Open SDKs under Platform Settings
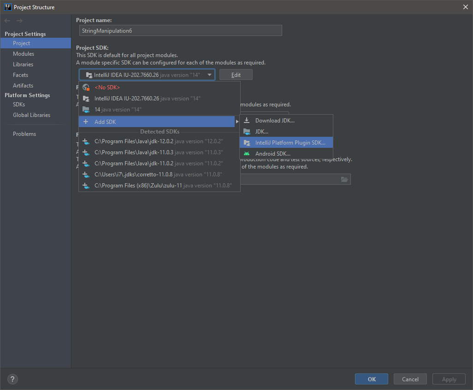Image resolution: width=473 pixels, height=390 pixels. pyautogui.click(x=35, y=104)
